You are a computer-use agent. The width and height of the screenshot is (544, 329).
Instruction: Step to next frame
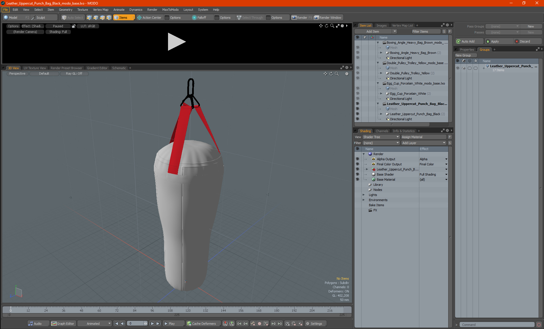pyautogui.click(x=152, y=324)
